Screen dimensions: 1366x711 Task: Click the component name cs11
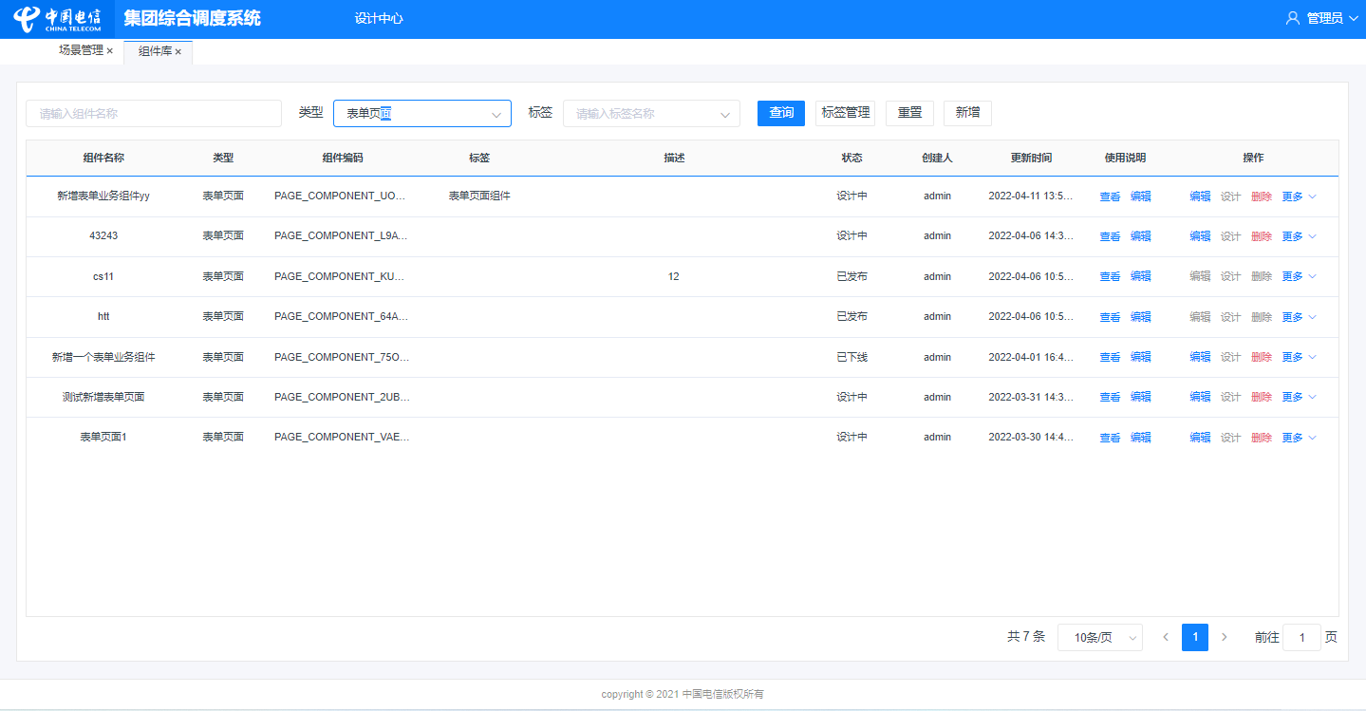[x=103, y=276]
